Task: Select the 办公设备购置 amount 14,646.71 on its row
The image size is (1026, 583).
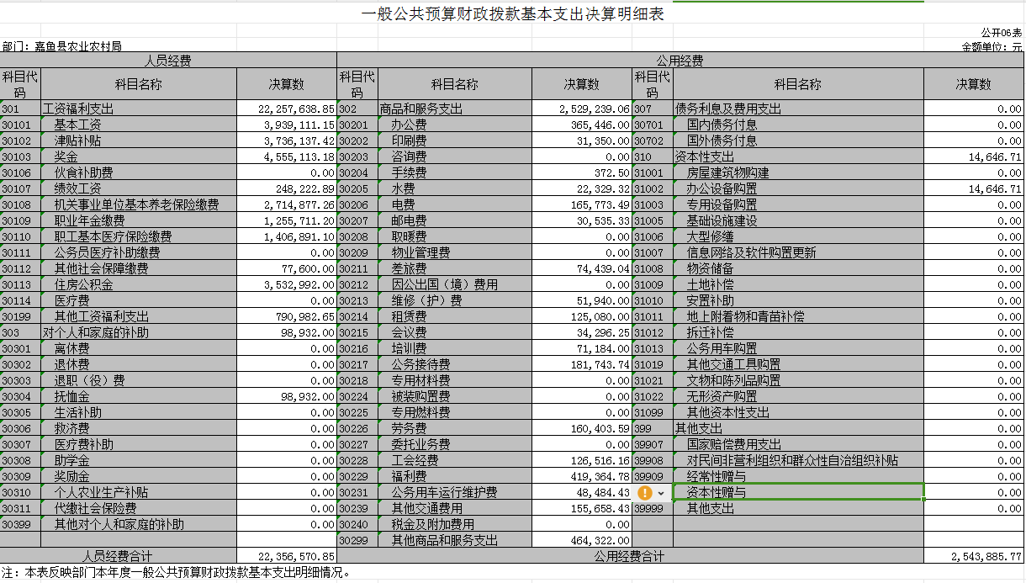Action: tap(973, 189)
